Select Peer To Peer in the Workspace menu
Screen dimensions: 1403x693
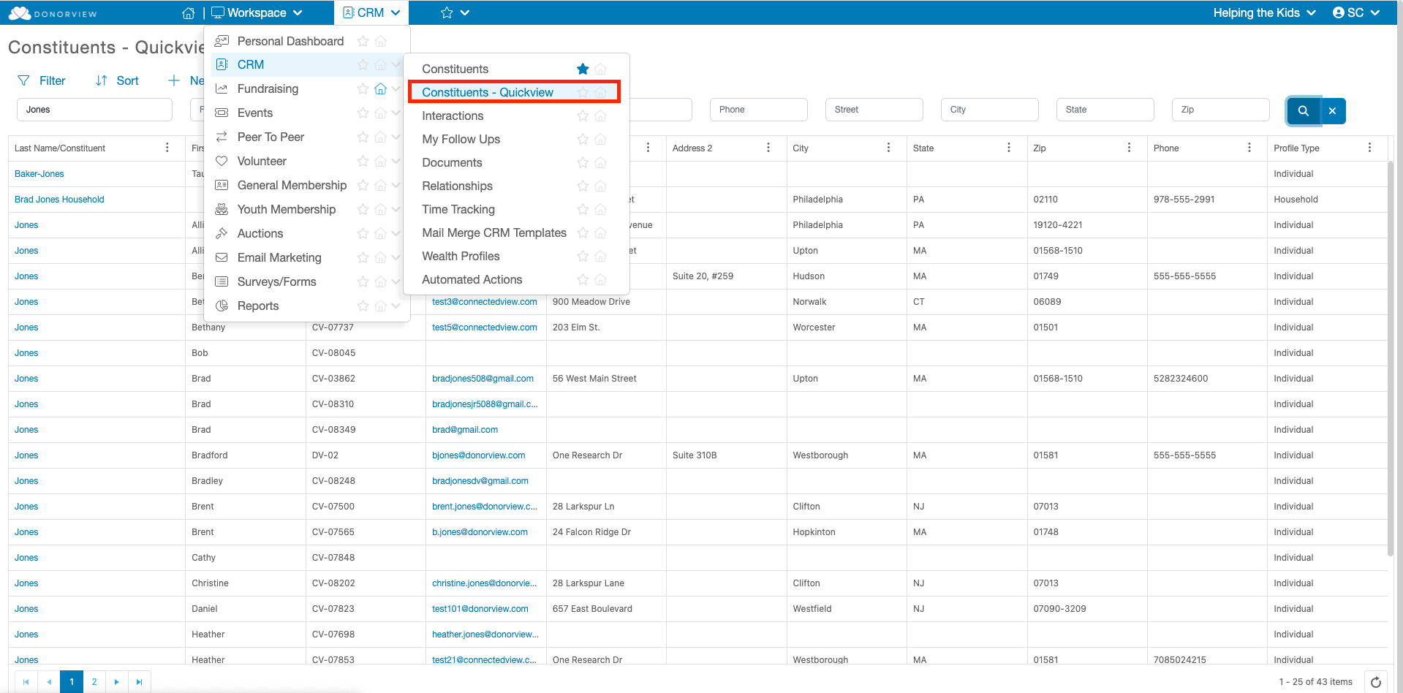click(271, 137)
